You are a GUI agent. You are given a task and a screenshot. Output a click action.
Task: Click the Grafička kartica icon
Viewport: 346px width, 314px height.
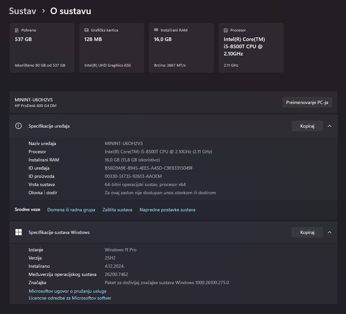tap(86, 30)
